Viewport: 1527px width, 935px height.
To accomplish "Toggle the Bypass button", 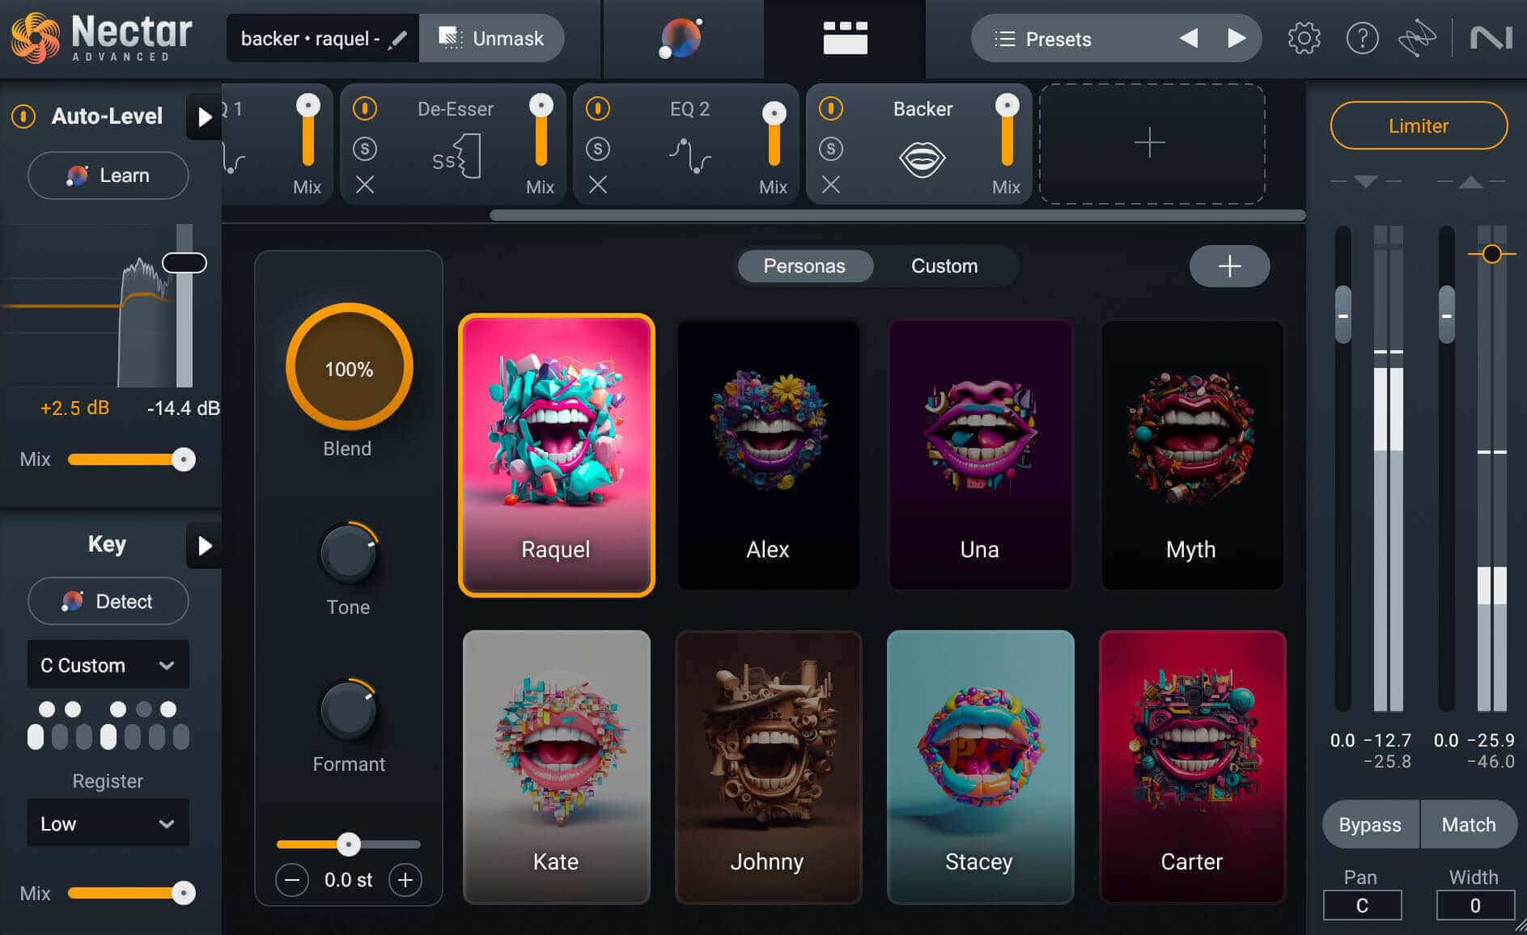I will point(1370,824).
